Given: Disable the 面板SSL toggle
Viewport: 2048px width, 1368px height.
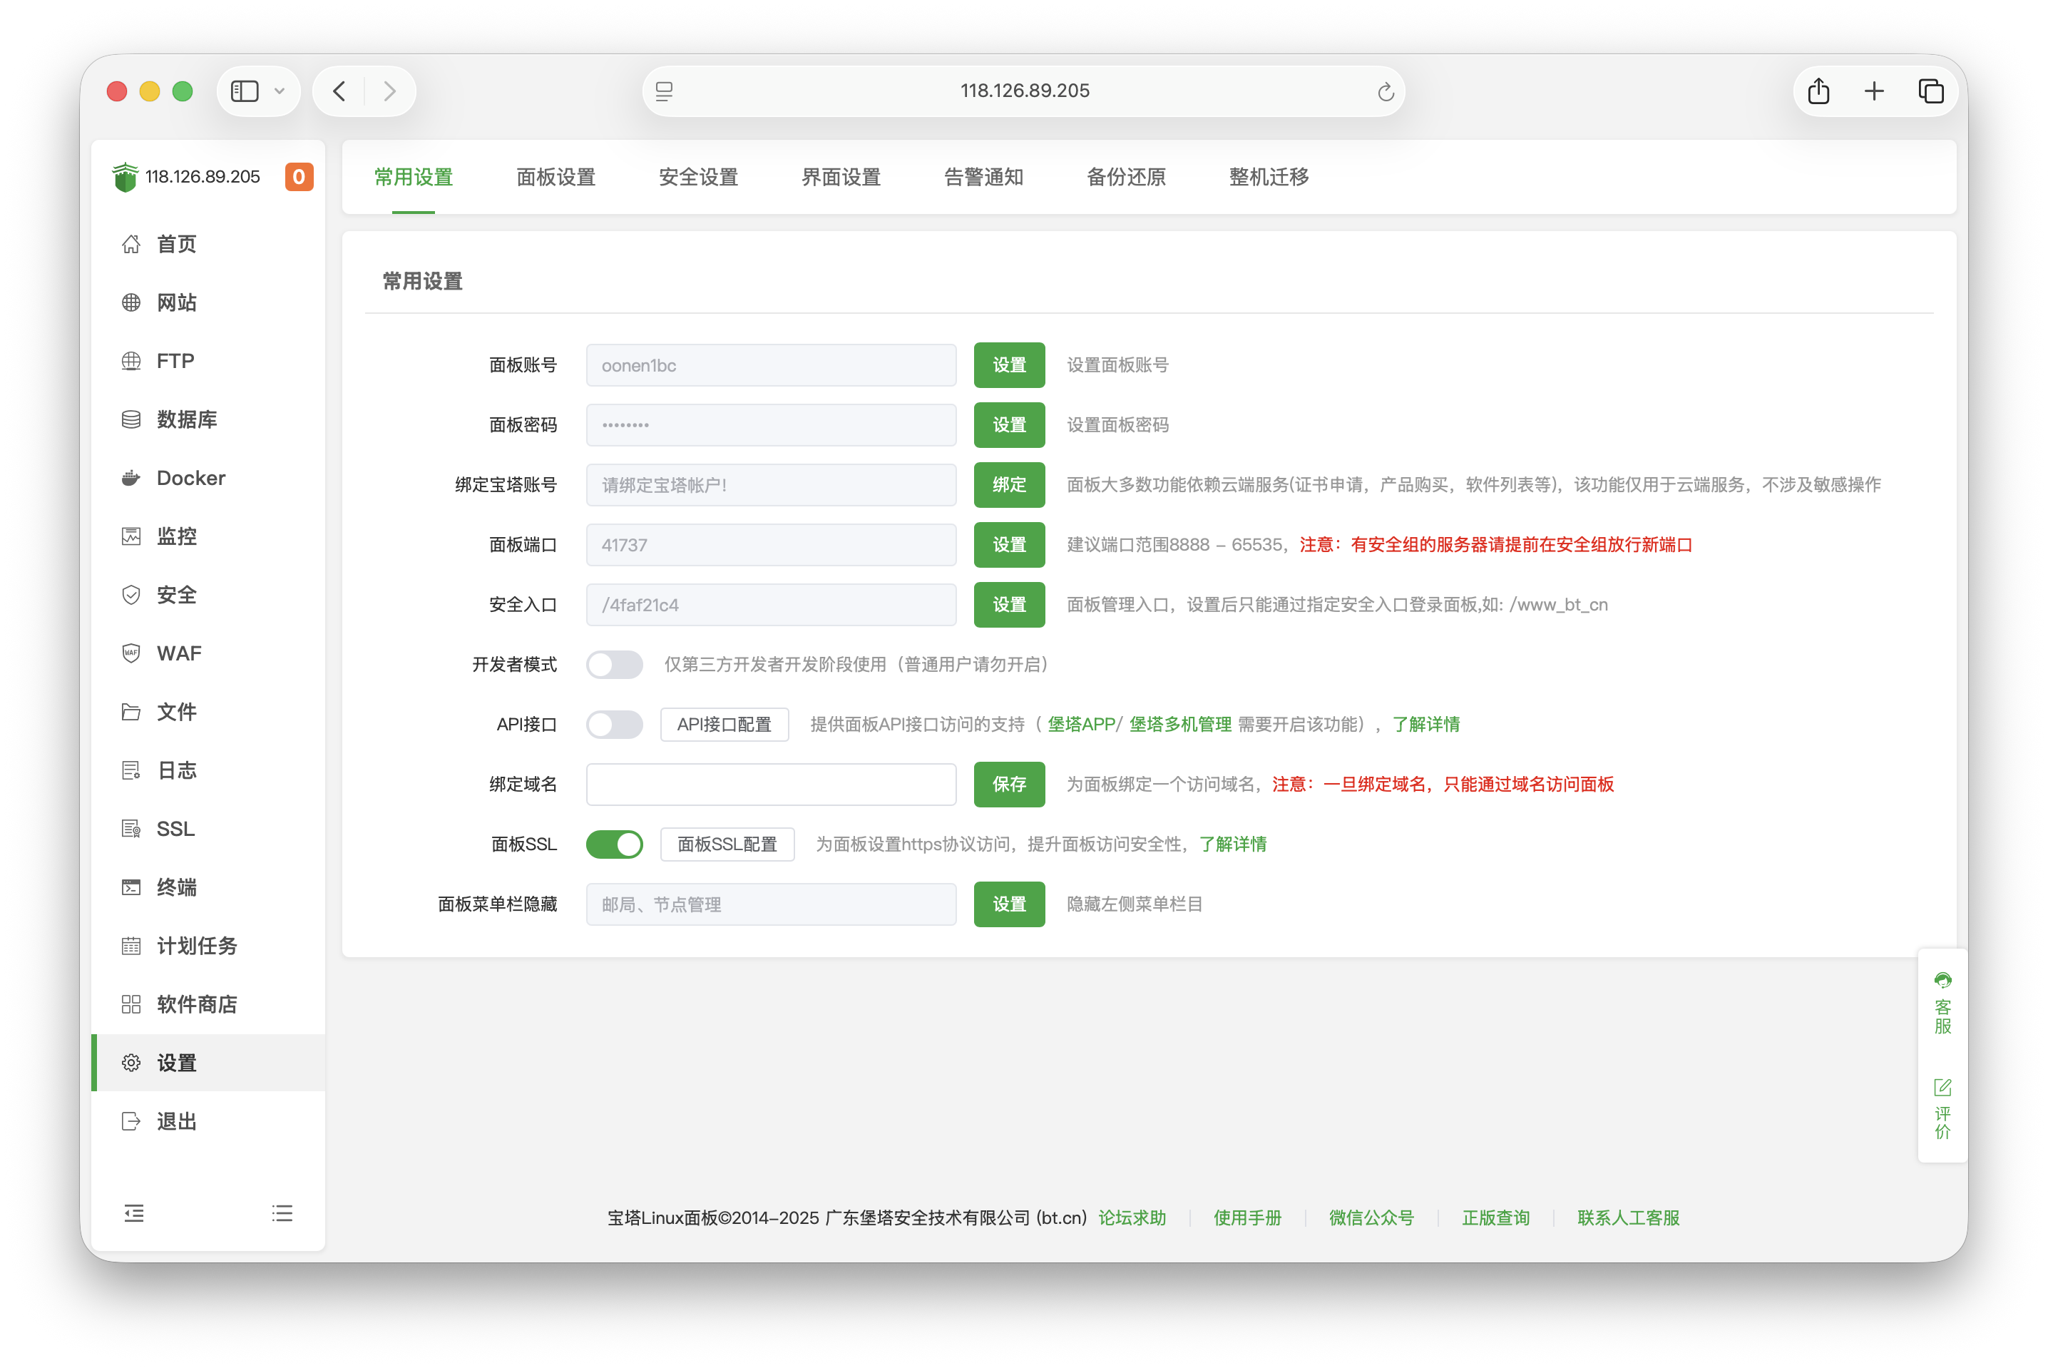Looking at the screenshot, I should [615, 844].
